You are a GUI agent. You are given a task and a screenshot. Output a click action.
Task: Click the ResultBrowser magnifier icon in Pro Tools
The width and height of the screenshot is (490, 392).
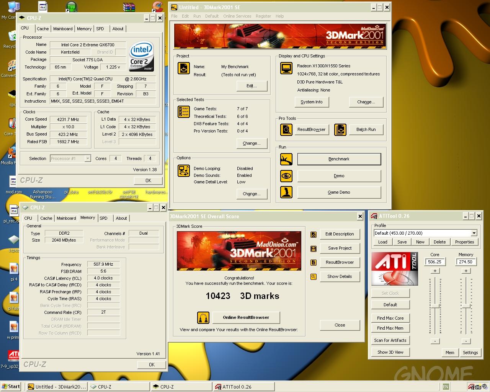tap(286, 130)
